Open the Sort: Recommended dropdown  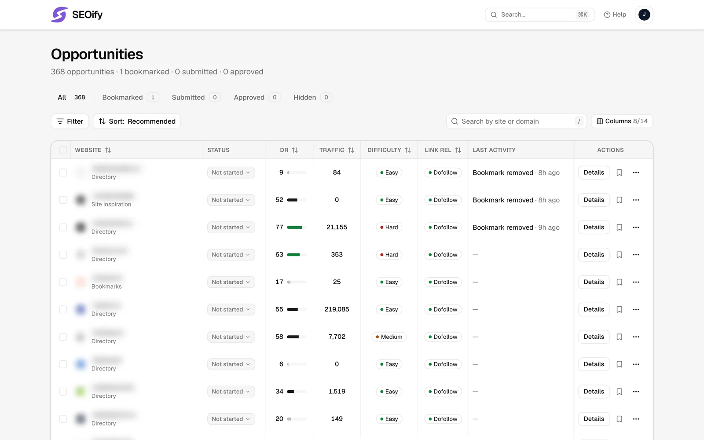137,121
